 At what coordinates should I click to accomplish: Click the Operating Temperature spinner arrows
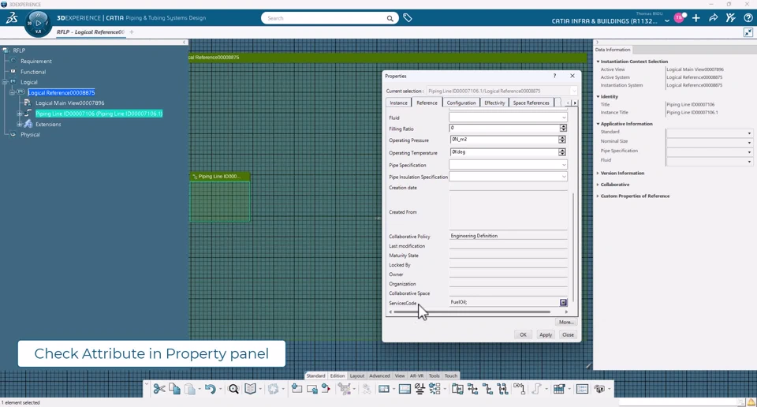[562, 152]
